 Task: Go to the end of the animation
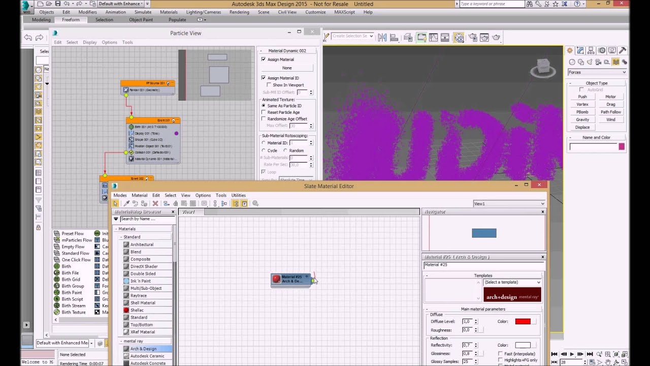click(590, 354)
